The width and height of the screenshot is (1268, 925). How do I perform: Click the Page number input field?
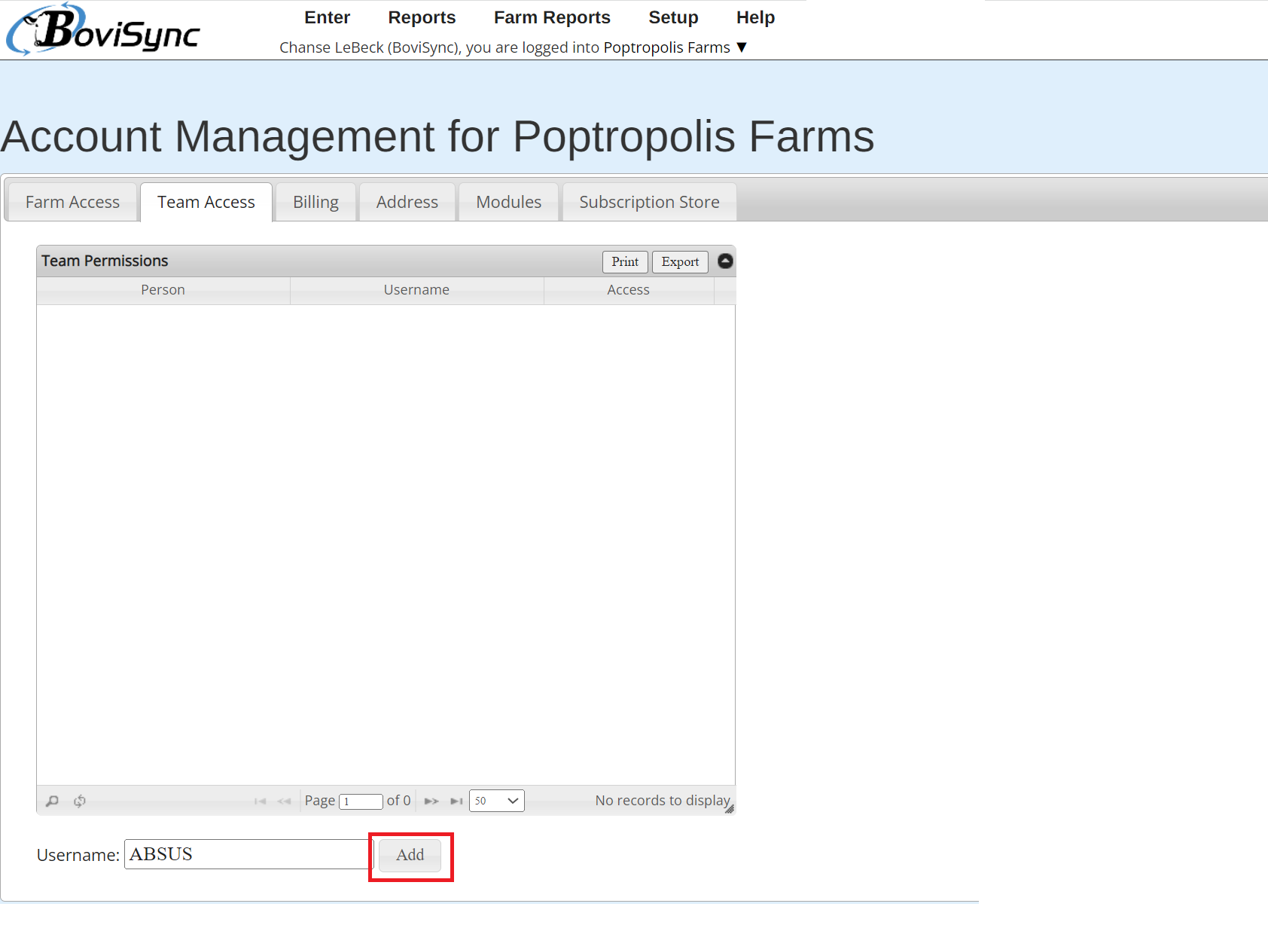[x=361, y=801]
